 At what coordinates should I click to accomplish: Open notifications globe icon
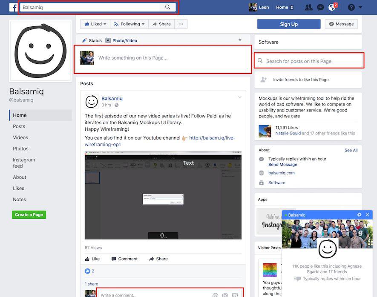pyautogui.click(x=332, y=7)
